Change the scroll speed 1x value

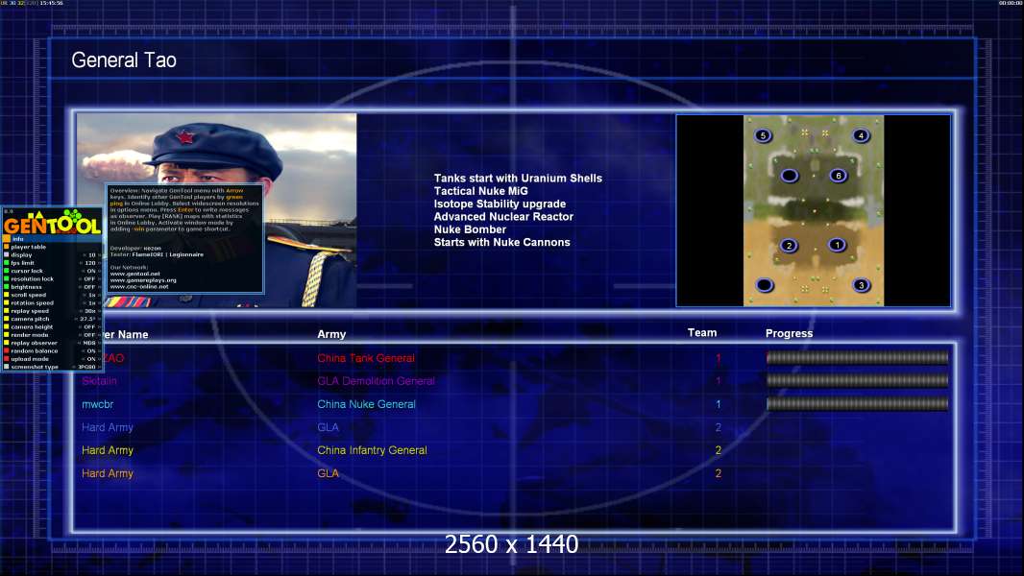[x=92, y=295]
